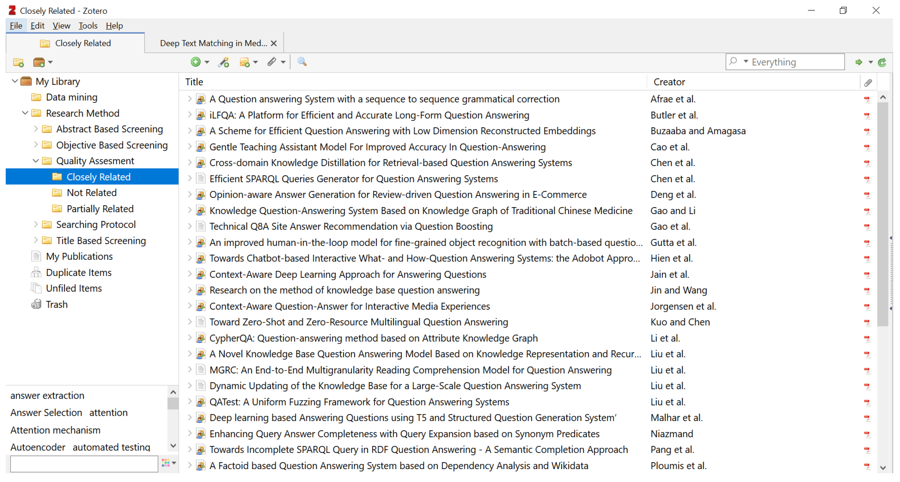Viewport: 900px width, 482px height.
Task: Click the green New Item button
Action: coord(196,62)
